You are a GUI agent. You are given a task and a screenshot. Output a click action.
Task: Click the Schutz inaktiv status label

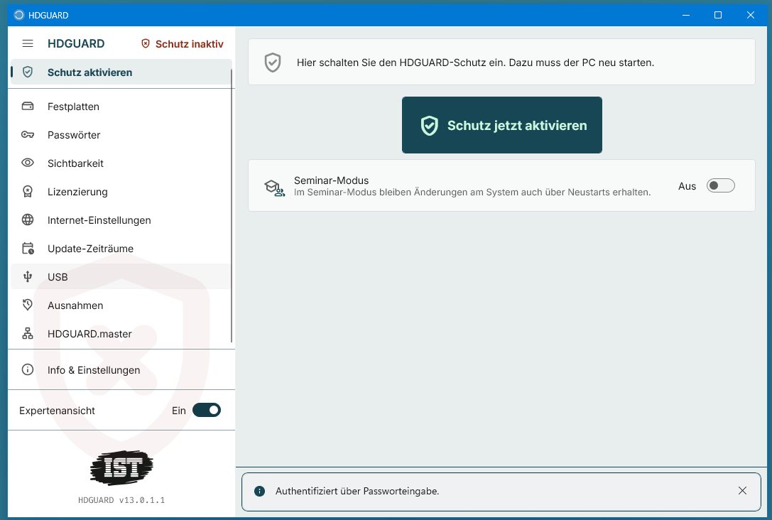click(x=190, y=44)
